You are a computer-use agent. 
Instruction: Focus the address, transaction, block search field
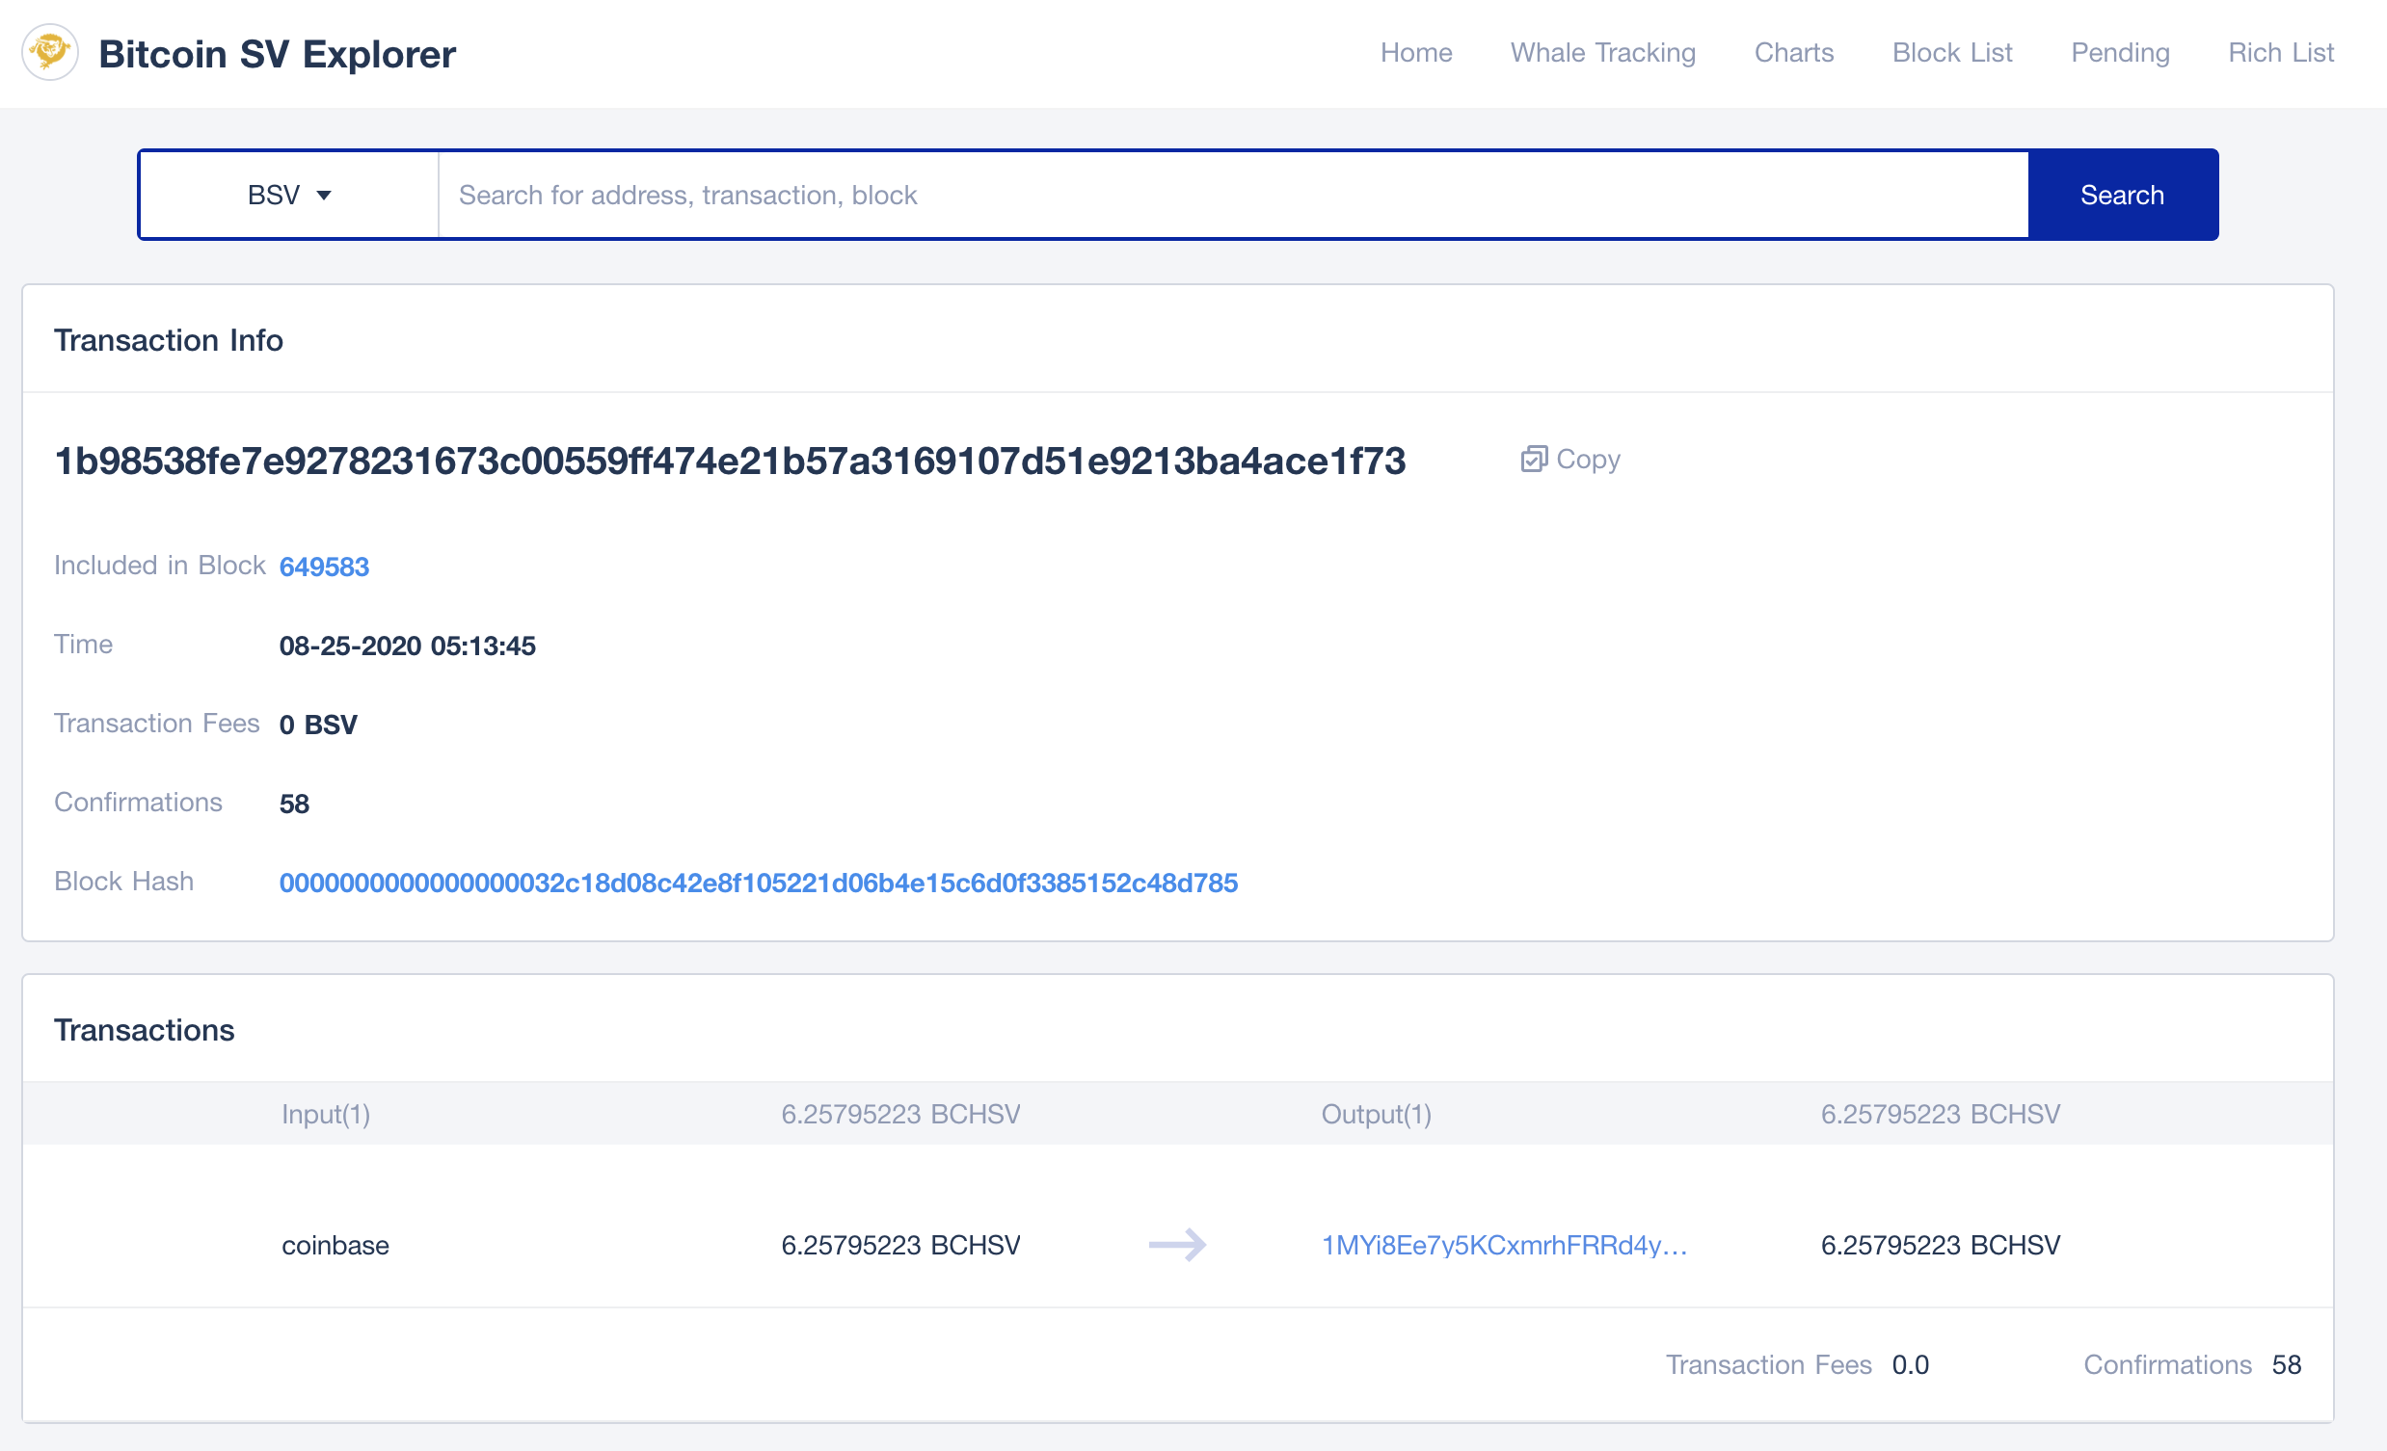point(1233,195)
